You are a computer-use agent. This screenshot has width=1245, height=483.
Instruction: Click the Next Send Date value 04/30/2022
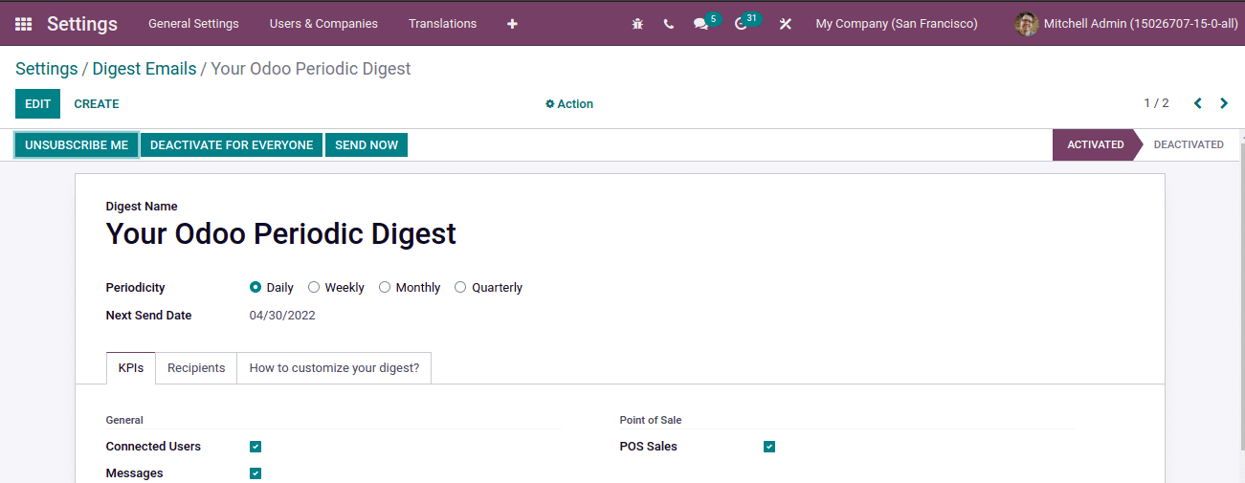[x=282, y=316]
